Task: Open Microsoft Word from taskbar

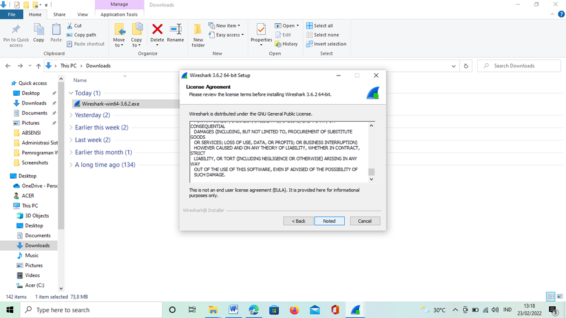Action: (x=233, y=310)
